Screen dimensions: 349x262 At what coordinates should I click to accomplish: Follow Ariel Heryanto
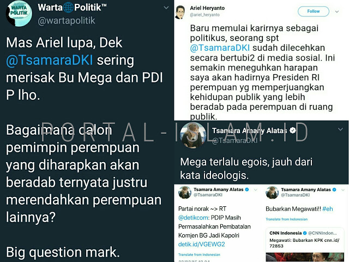point(314,11)
